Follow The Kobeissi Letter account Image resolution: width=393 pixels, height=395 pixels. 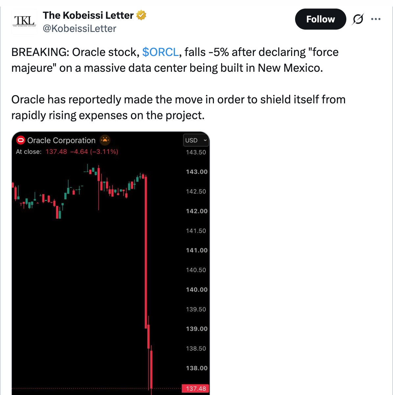(x=320, y=19)
